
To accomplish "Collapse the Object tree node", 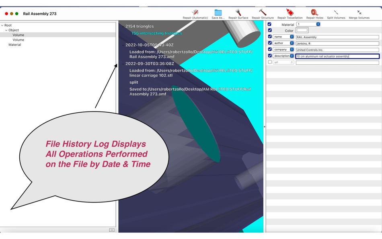I will [x=6, y=30].
